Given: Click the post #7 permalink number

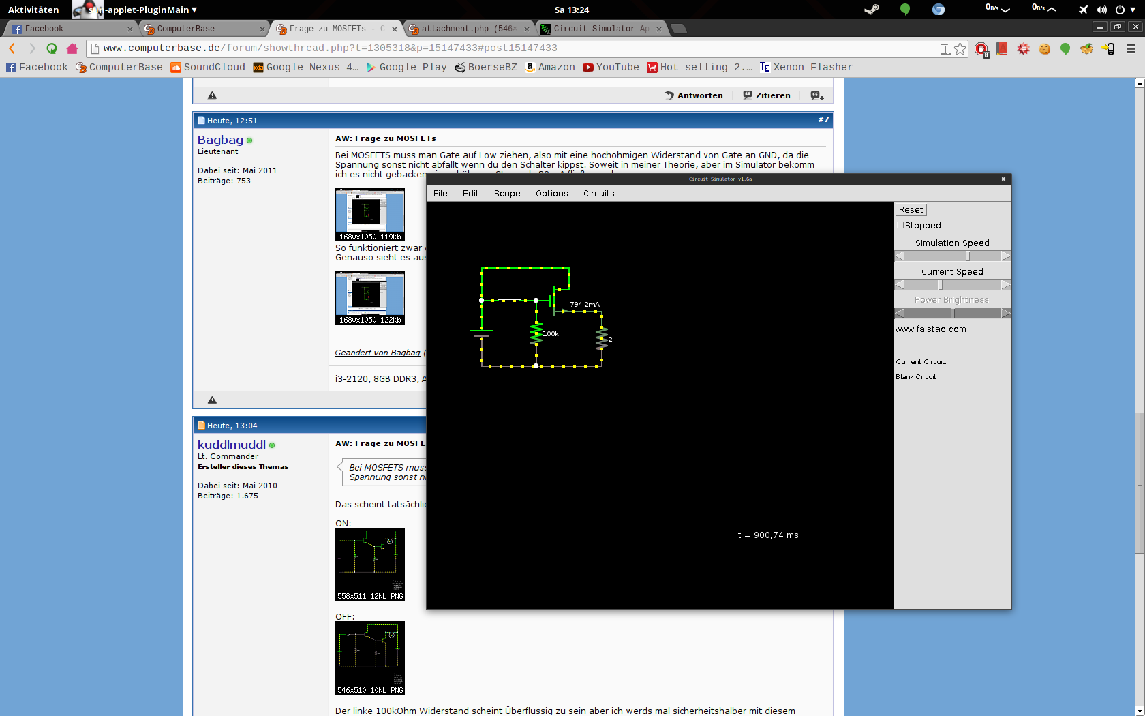Looking at the screenshot, I should pyautogui.click(x=824, y=119).
